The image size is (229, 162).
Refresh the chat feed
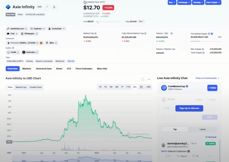pyautogui.click(x=211, y=137)
